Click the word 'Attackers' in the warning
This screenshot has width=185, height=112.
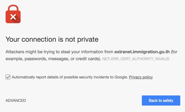point(15,52)
